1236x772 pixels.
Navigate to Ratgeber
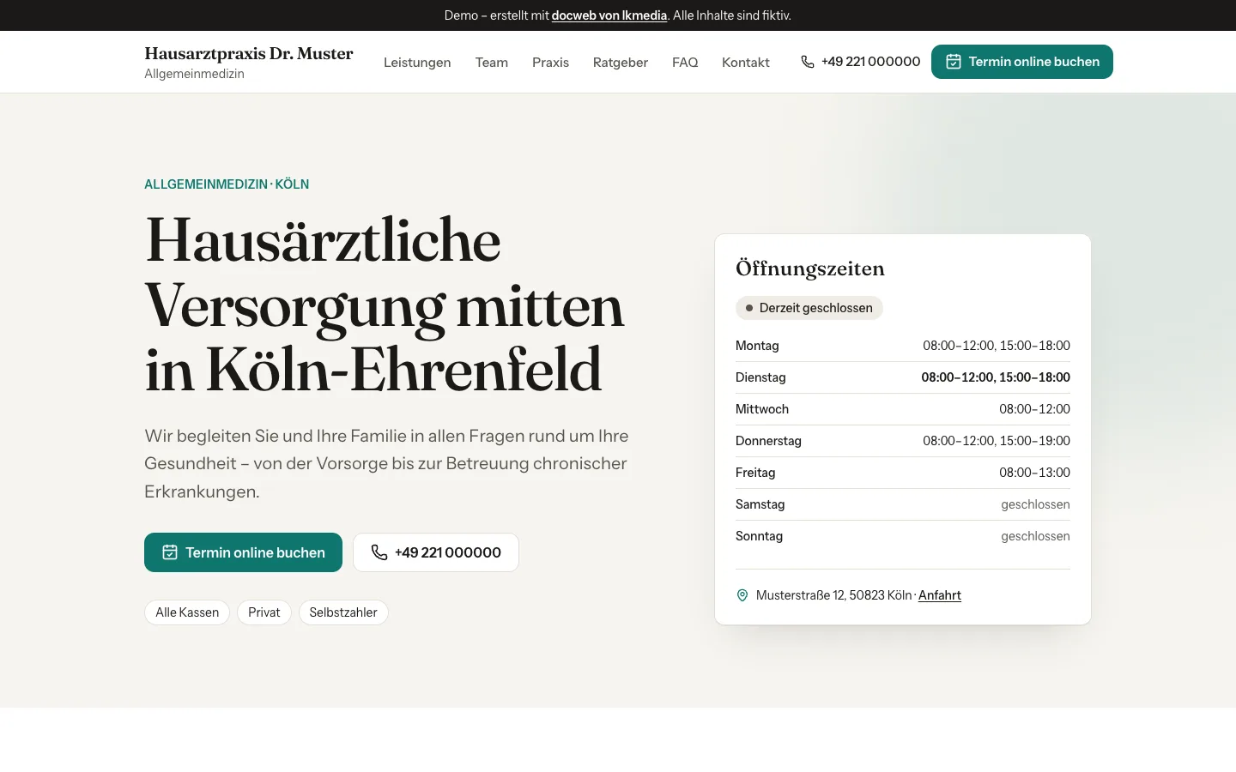click(x=621, y=63)
